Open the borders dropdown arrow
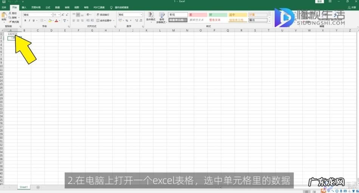Screen dimensions: 359x193 point(45,21)
